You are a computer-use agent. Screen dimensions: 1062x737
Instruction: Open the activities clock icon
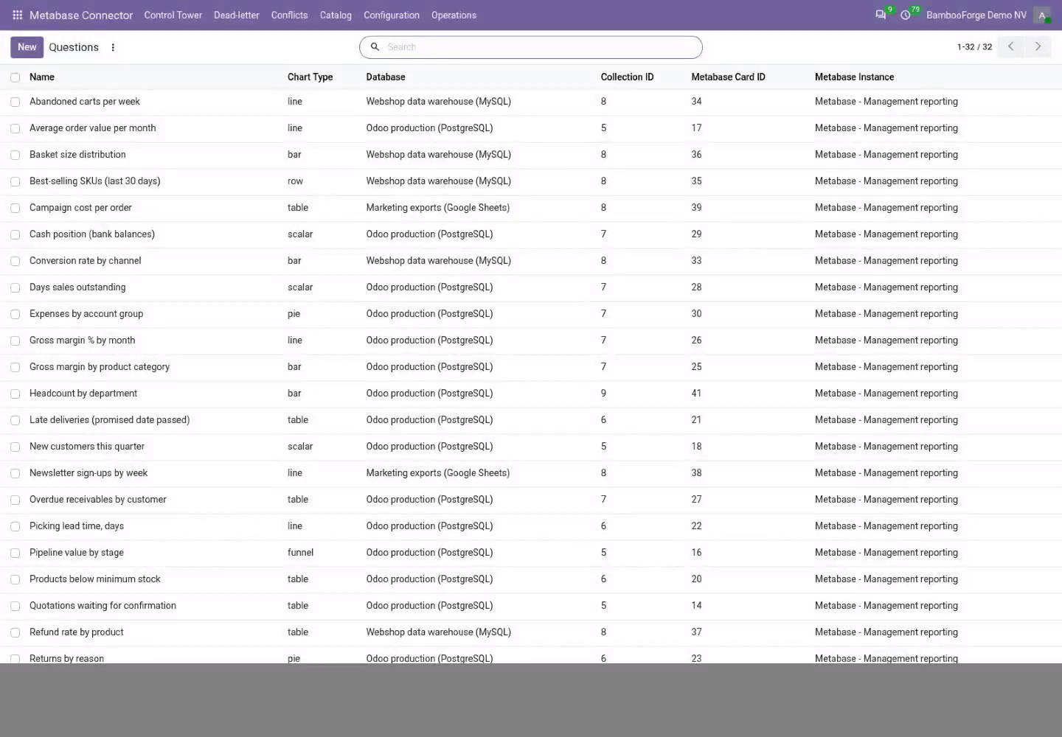pyautogui.click(x=906, y=15)
